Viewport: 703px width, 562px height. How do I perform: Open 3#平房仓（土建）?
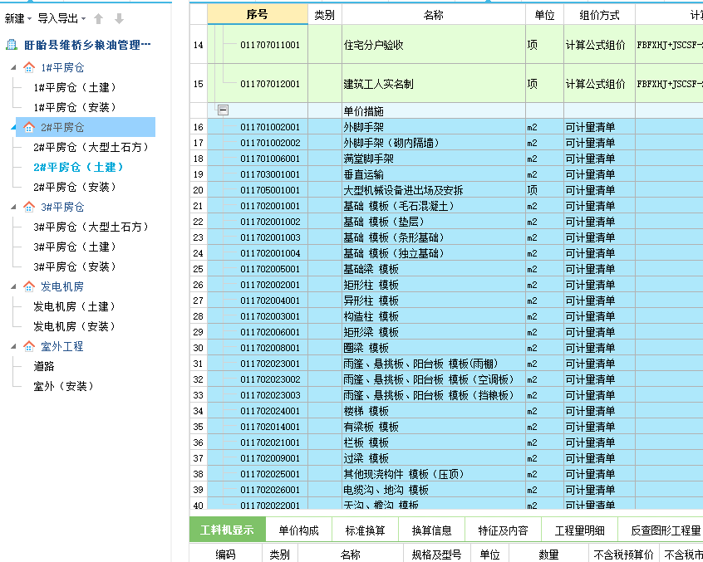[x=75, y=247]
